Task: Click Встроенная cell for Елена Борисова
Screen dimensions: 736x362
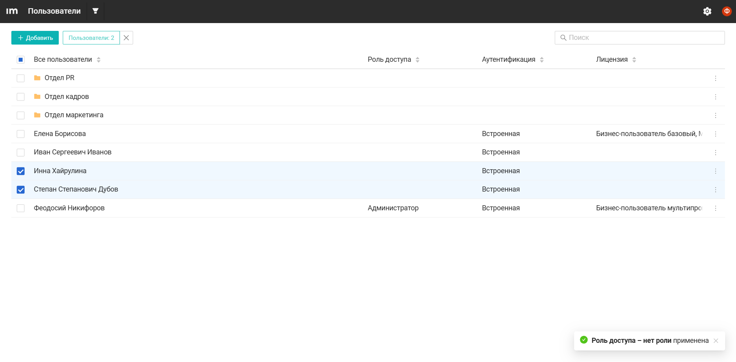Action: pyautogui.click(x=501, y=134)
